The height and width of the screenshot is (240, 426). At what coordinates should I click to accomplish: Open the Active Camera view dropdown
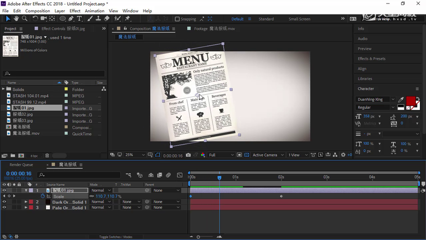tap(266, 155)
